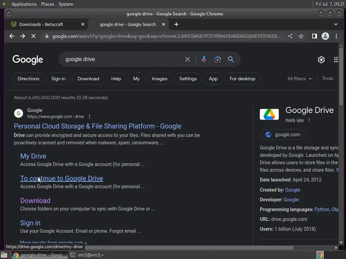Select the For desktop filter chip
The height and width of the screenshot is (259, 346).
(x=243, y=79)
